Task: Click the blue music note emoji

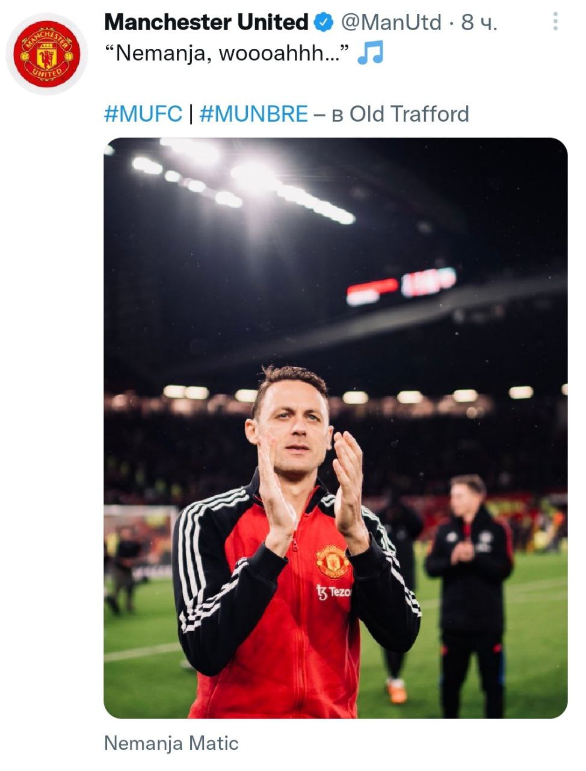Action: point(370,54)
